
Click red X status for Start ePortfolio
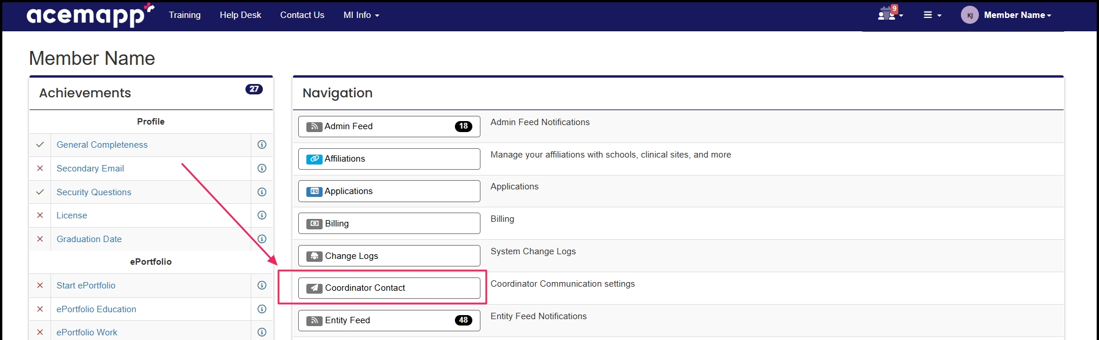click(40, 286)
